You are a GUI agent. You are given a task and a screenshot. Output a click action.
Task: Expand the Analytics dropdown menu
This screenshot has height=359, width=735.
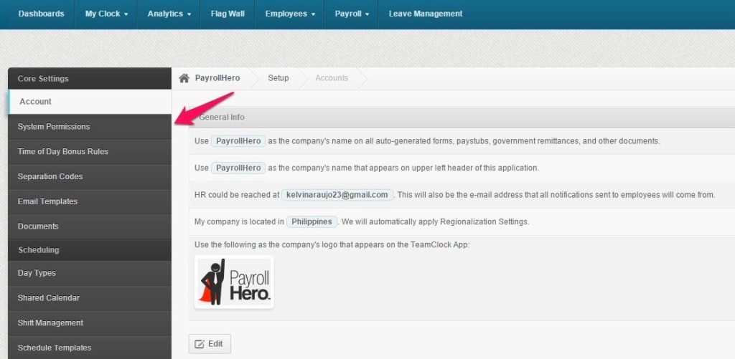pos(169,14)
